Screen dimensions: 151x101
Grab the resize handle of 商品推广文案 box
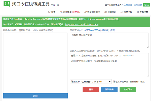coord(148,47)
